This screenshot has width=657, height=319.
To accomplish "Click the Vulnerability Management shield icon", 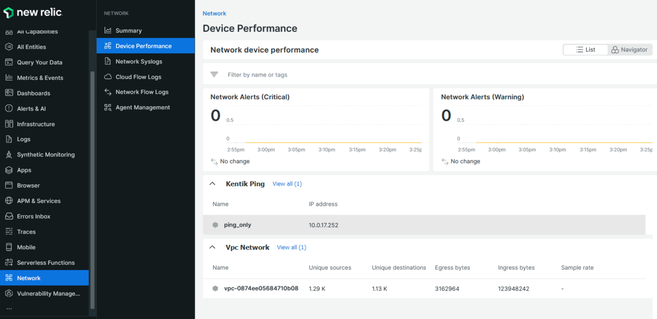I will pyautogui.click(x=9, y=293).
